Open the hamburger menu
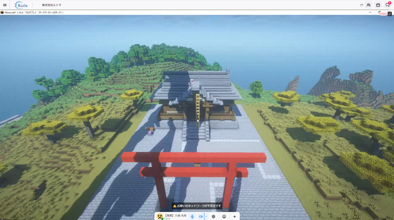 (x=5, y=5)
